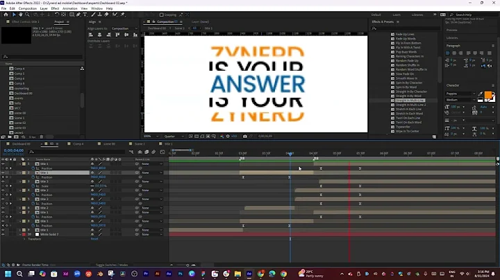This screenshot has height=280, width=500.
Task: Switch to Comp 4 timeline tab
Action: pos(78,144)
